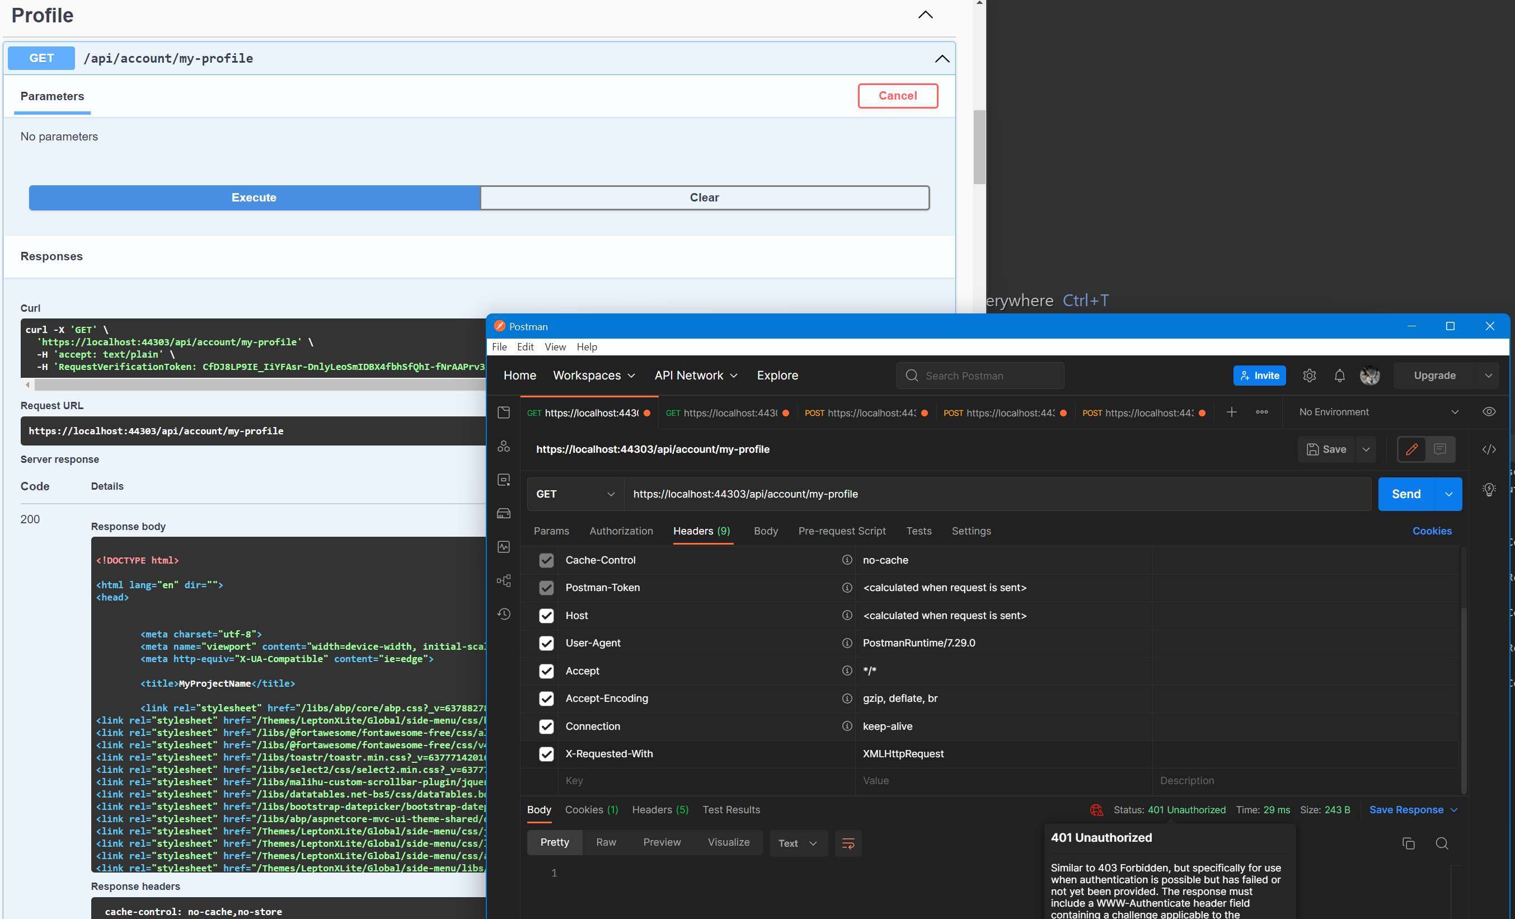Uncheck the X-Requested-With header checkbox
The height and width of the screenshot is (919, 1515).
click(x=546, y=754)
